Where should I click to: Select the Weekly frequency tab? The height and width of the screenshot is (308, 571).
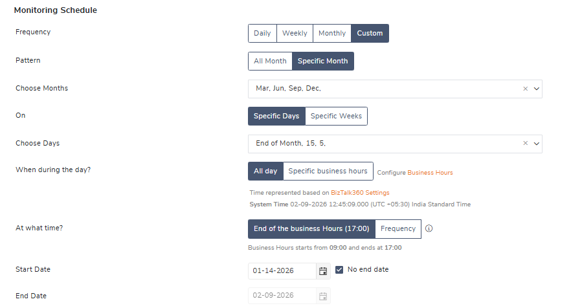click(x=295, y=34)
